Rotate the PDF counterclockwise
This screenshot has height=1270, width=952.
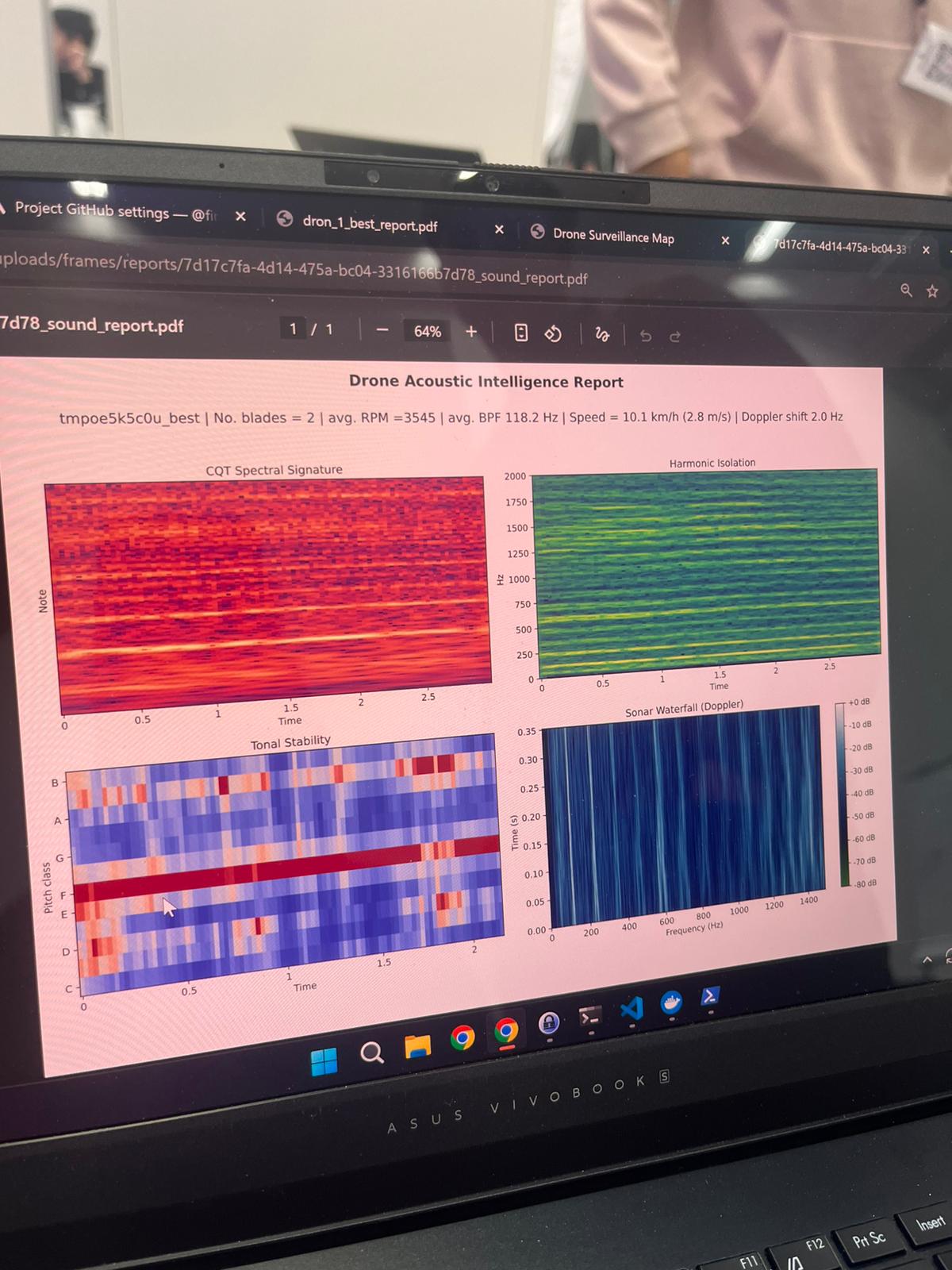click(x=553, y=334)
